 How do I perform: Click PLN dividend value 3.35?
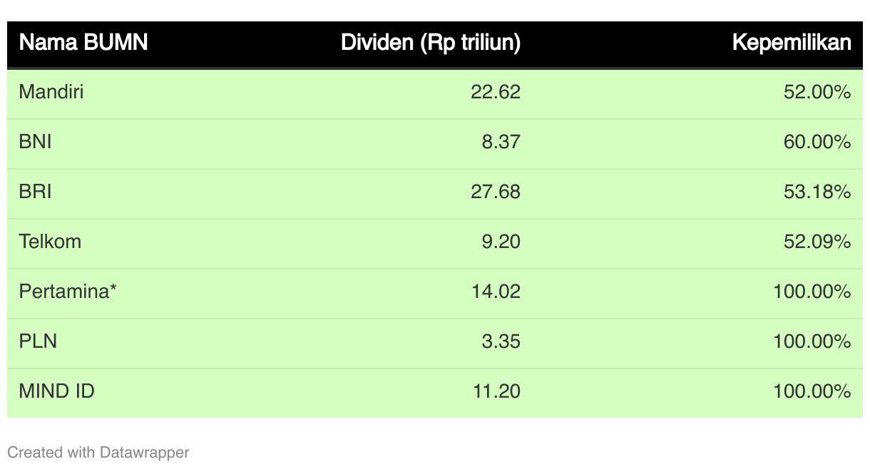tap(501, 341)
